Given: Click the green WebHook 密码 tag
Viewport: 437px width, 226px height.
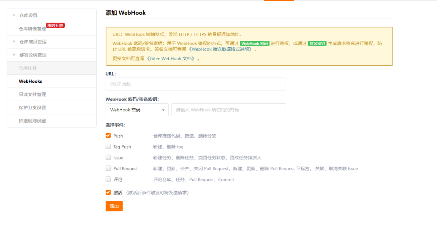Looking at the screenshot, I should [255, 43].
